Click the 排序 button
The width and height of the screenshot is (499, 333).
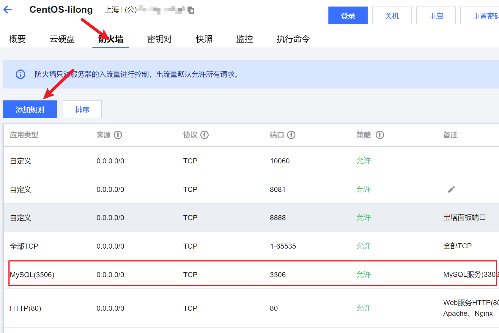(x=82, y=109)
